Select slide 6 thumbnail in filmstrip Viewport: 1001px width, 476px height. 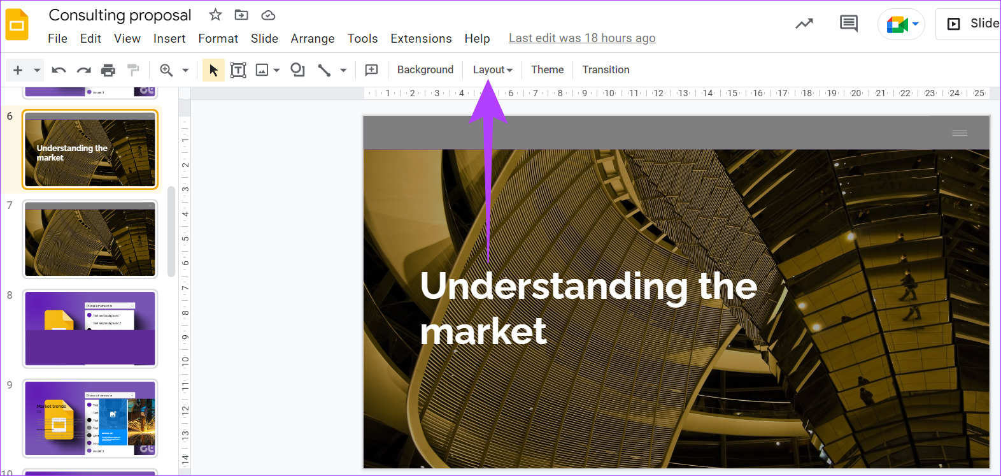90,150
